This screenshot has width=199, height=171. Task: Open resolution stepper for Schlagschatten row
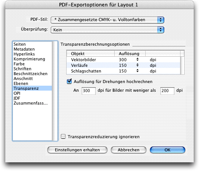[x=137, y=71]
